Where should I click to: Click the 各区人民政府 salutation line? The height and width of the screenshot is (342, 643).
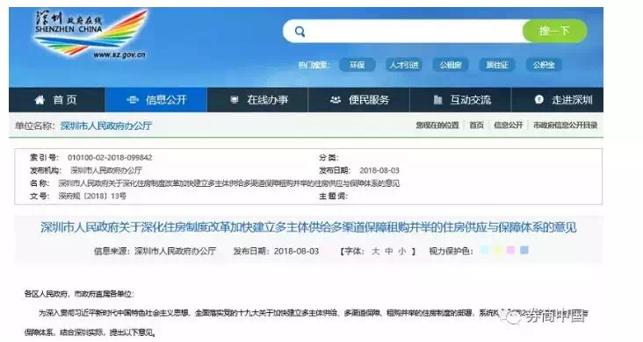(x=79, y=294)
